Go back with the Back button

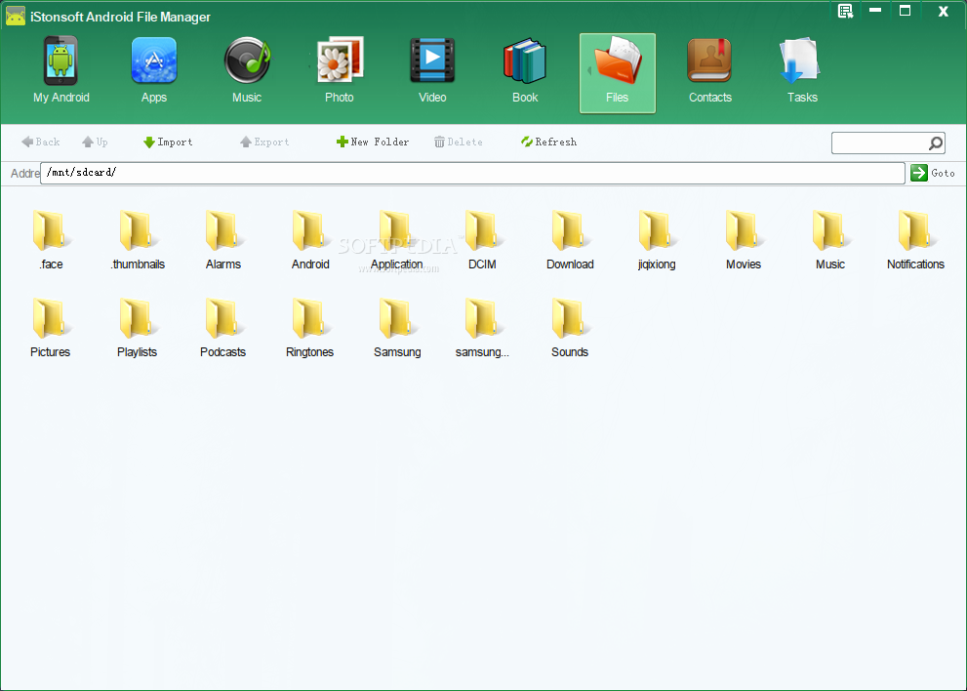click(41, 142)
